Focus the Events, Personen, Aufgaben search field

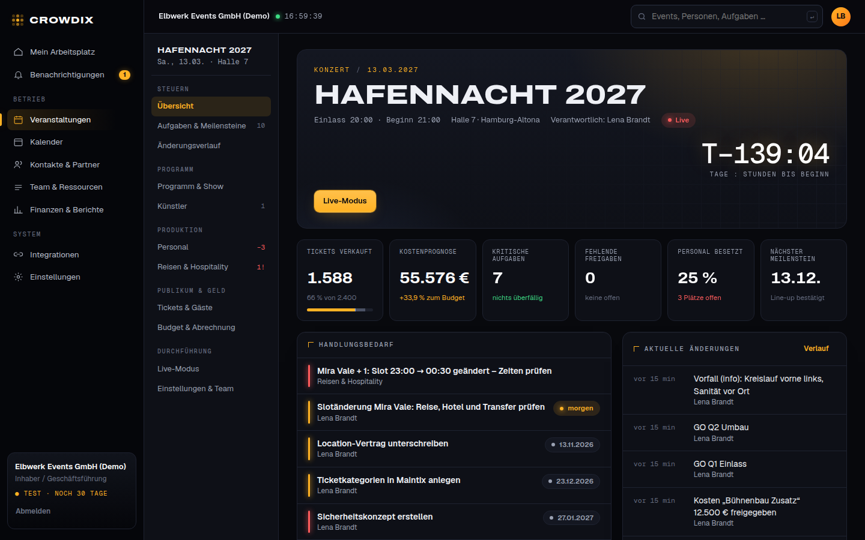point(727,17)
